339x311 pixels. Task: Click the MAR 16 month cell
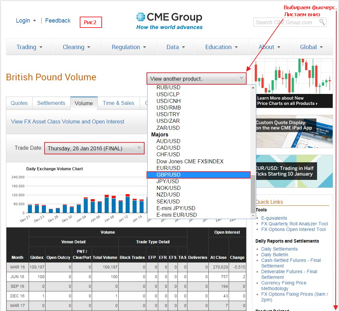click(x=18, y=267)
